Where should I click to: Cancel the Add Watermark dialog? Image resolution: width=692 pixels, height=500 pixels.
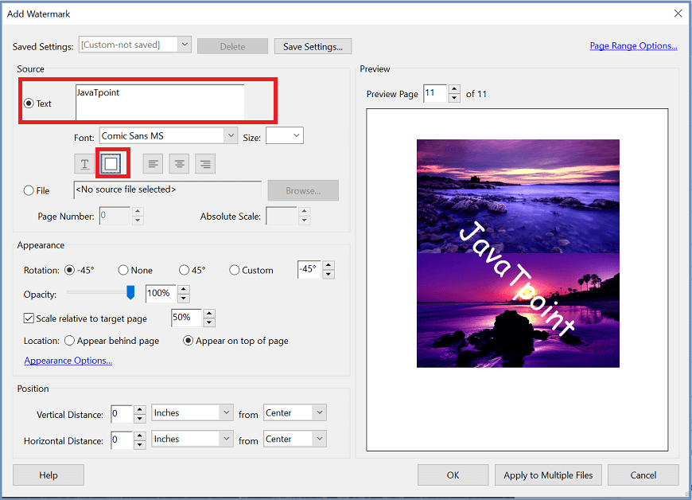tap(643, 475)
